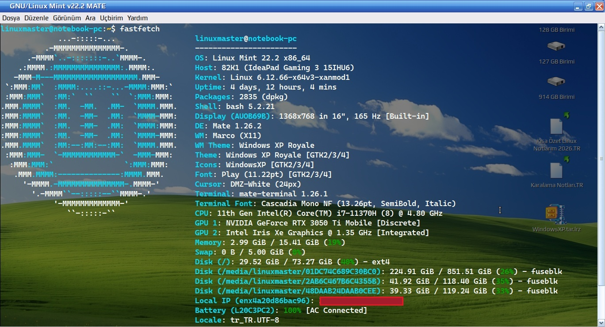Click the Memory line showing 2.99 GiB used
Screen dimensions: 605x327
tap(270, 242)
